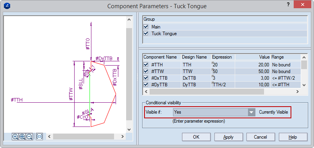
Task: Click the OK button
Action: click(x=196, y=137)
